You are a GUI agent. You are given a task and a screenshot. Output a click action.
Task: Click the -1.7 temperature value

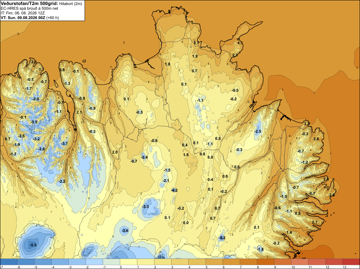point(28,88)
